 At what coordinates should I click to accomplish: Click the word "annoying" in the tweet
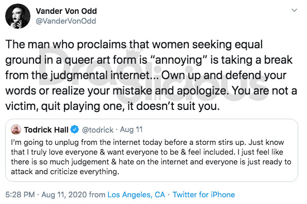[179, 60]
